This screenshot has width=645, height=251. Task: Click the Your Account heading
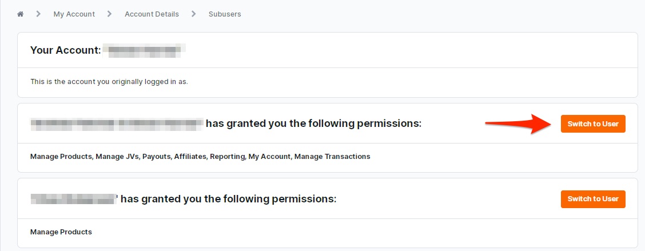click(65, 51)
